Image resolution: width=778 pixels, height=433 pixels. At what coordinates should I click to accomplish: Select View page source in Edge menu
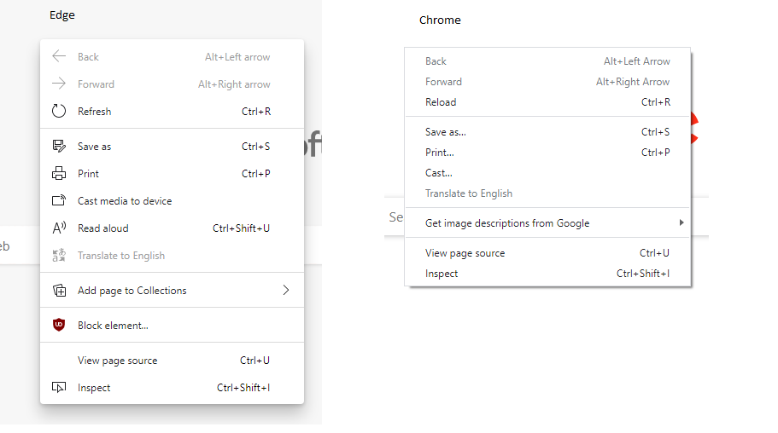coord(118,361)
